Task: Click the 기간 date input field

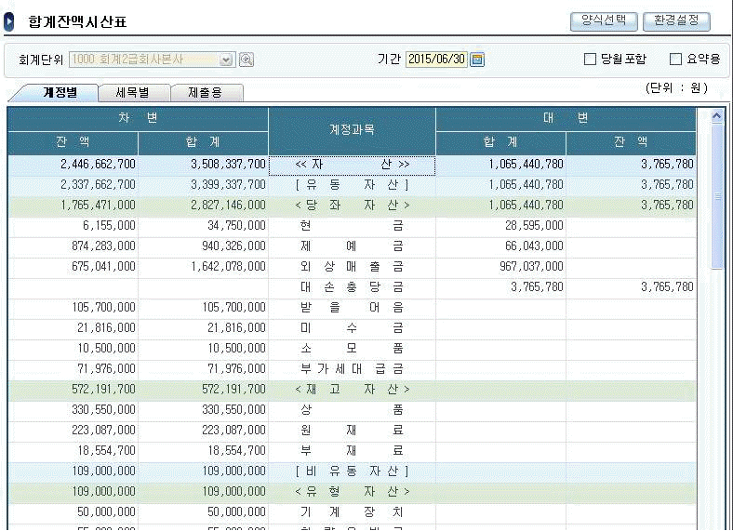Action: pos(436,60)
